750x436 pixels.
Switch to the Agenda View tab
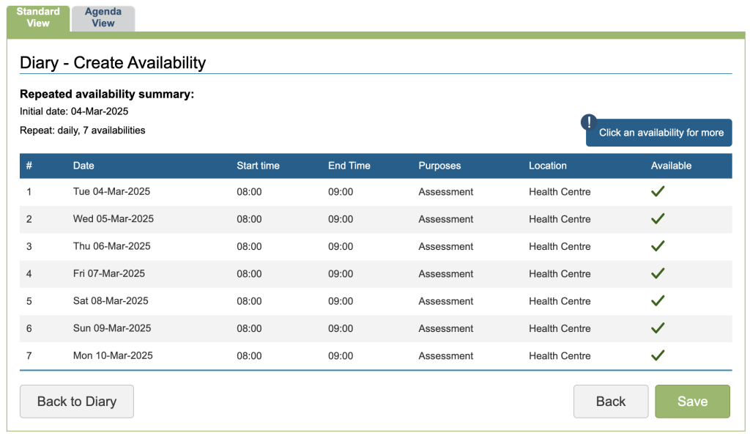tap(103, 18)
